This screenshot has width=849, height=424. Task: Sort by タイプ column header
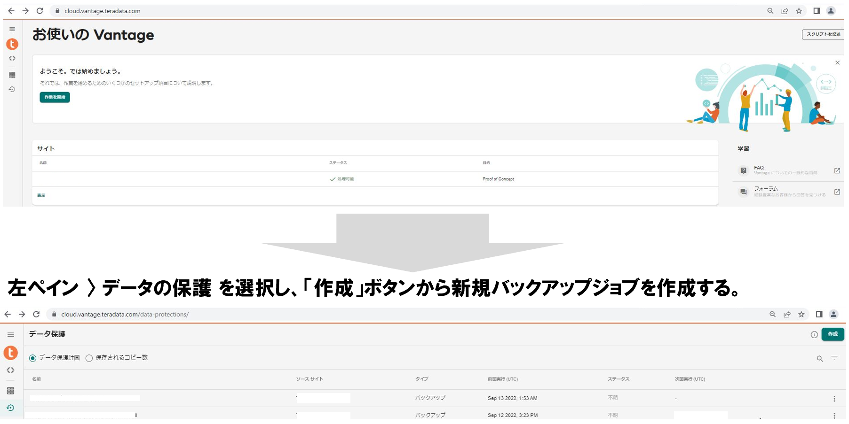coord(421,379)
